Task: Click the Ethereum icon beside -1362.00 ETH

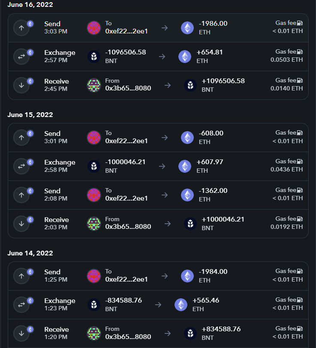Action: (187, 195)
